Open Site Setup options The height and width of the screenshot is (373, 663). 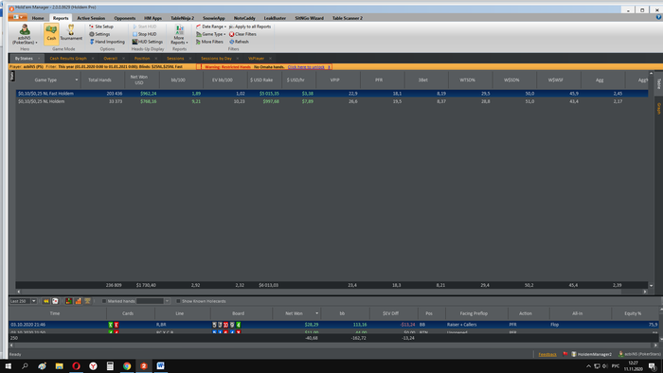(x=101, y=27)
